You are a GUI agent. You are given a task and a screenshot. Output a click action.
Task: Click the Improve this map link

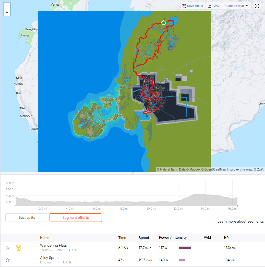coord(239,169)
